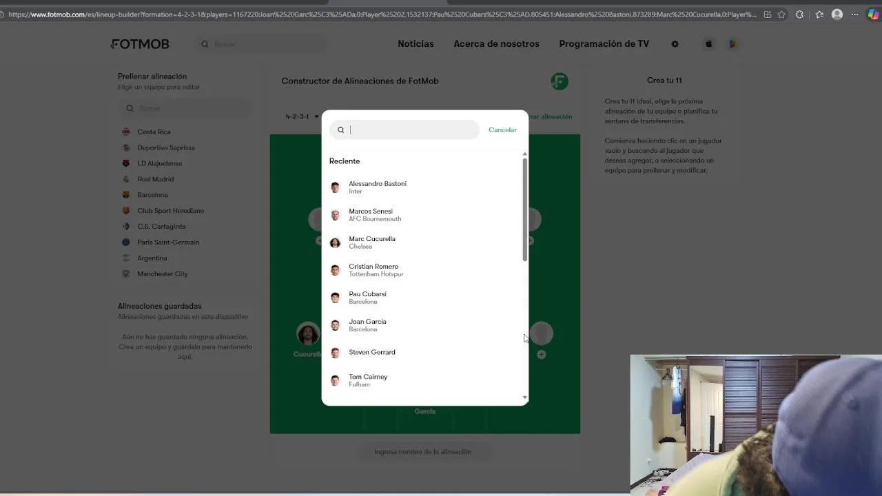
Task: Click the search magnifier in the player dialog
Action: (x=340, y=130)
